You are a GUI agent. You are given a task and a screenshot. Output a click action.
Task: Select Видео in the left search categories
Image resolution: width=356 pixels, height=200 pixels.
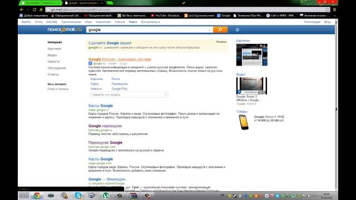point(52,55)
